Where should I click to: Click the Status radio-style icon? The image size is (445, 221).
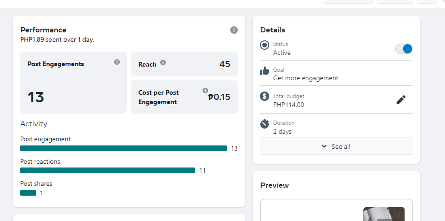click(x=265, y=45)
